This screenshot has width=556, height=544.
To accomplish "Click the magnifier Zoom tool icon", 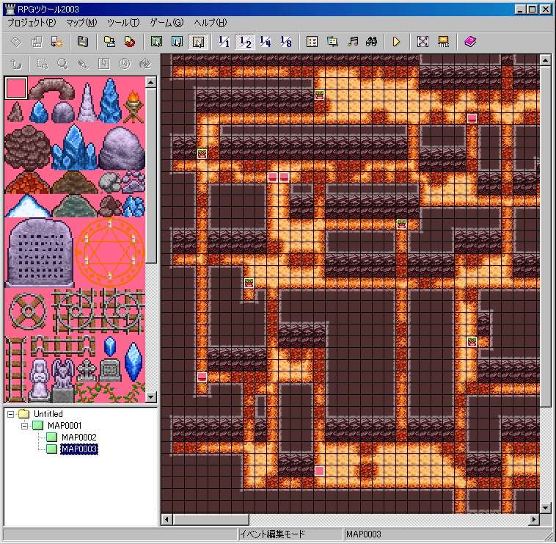I will click(x=63, y=64).
